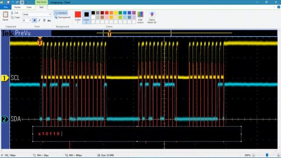Save via quick access toolbar icon

coord(8,2)
